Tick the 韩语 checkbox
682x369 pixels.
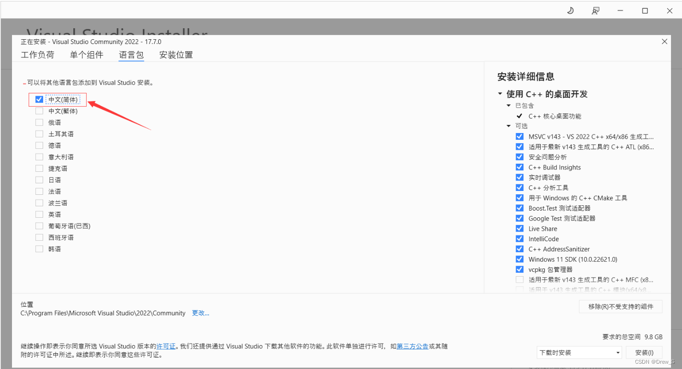tap(39, 249)
